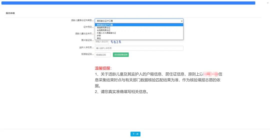The image size is (270, 138).
Task: Select 外国人永久居留身份证 option
Action: click(x=106, y=33)
